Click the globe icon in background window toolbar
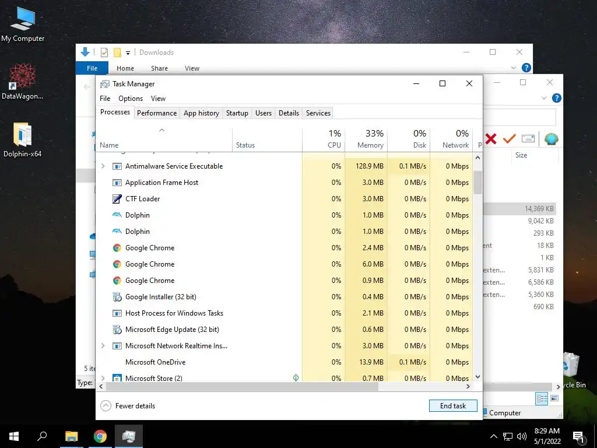The image size is (597, 448). pos(551,139)
